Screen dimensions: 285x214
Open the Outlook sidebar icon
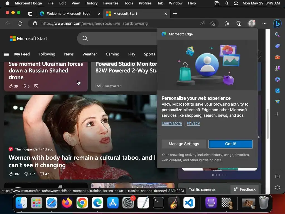pyautogui.click(x=277, y=91)
